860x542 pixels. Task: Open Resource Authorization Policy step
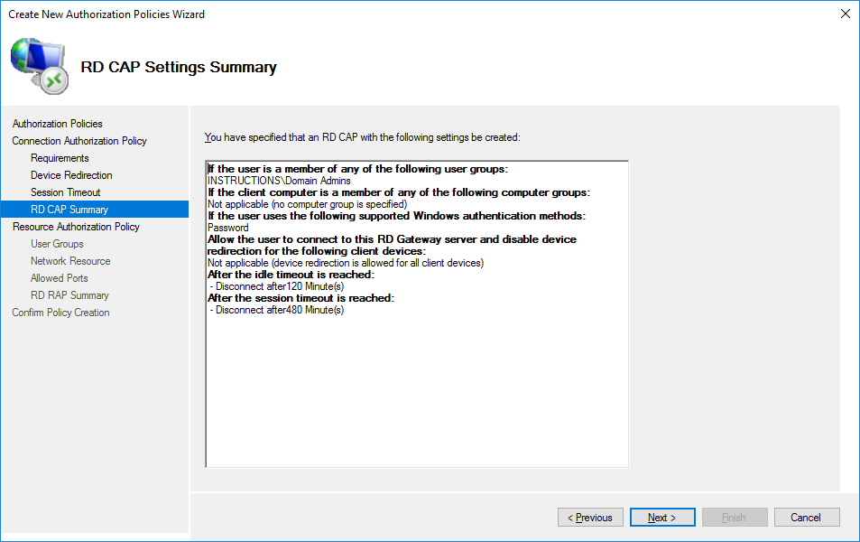click(x=76, y=227)
